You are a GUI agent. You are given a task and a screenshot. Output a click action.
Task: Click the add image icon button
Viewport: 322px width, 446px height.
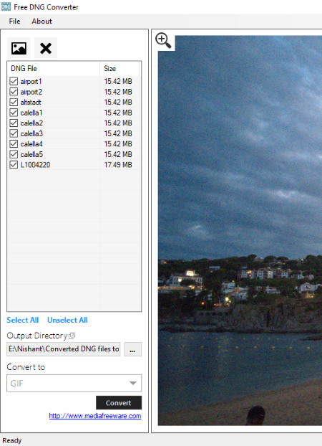pos(19,48)
